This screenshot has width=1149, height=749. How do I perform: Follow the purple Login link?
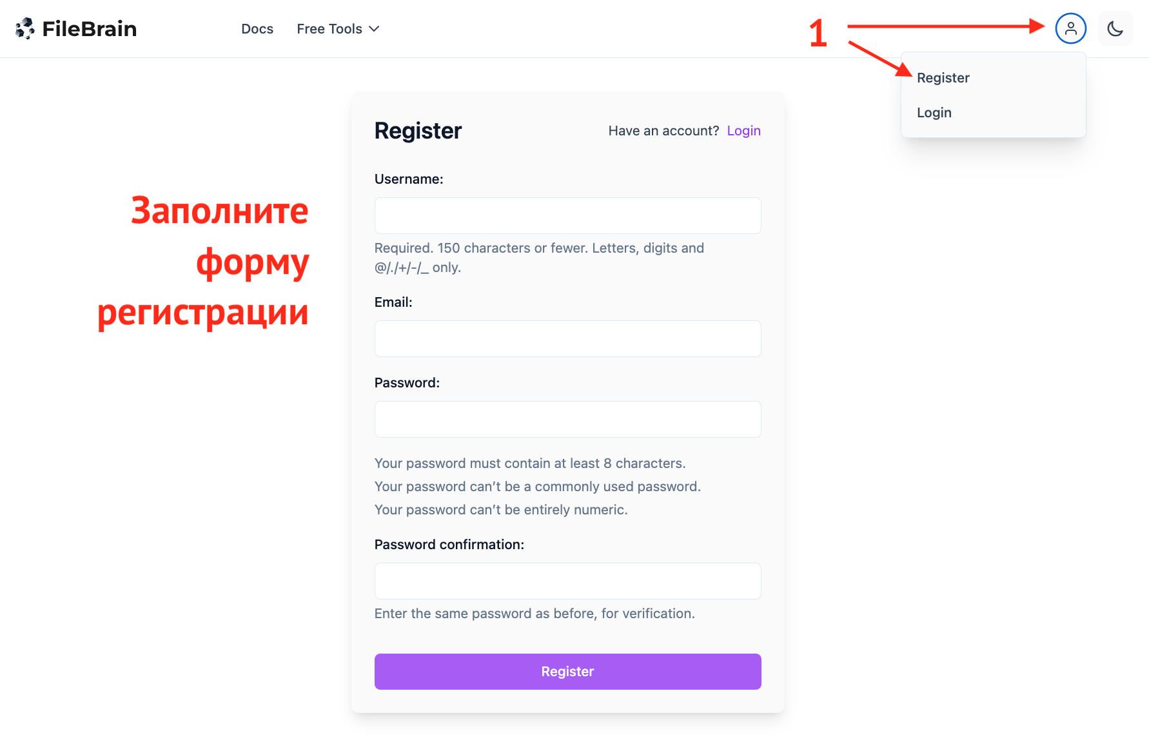[x=743, y=131]
